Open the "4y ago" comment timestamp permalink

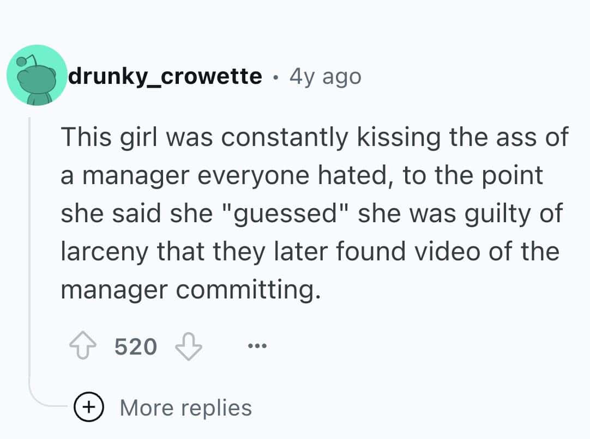coord(325,77)
